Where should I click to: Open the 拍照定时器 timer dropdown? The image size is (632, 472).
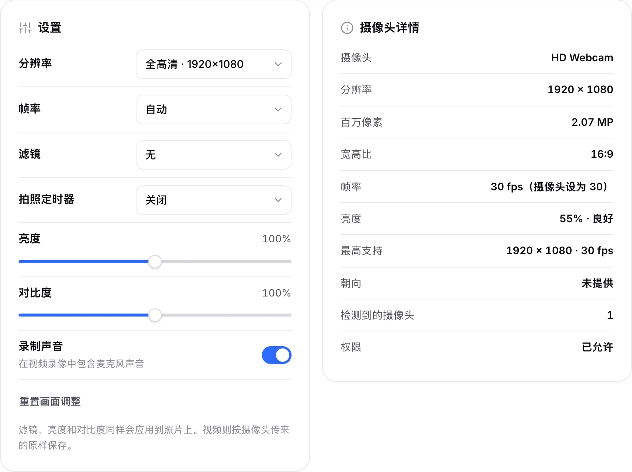point(214,200)
